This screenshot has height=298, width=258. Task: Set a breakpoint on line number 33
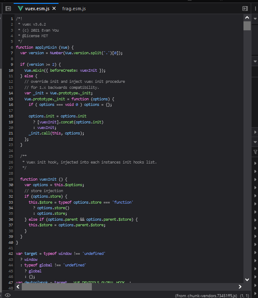pos(11,202)
